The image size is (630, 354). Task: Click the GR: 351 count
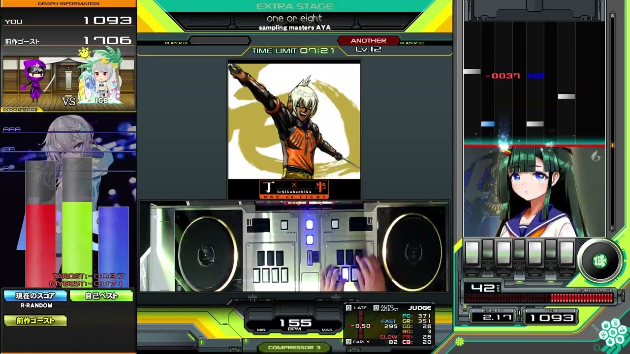(416, 321)
